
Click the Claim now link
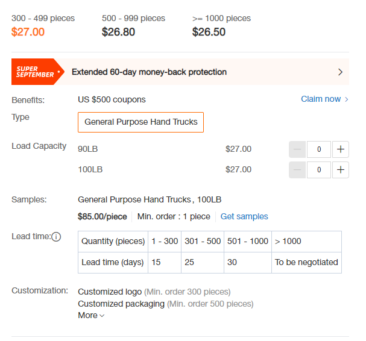[321, 99]
